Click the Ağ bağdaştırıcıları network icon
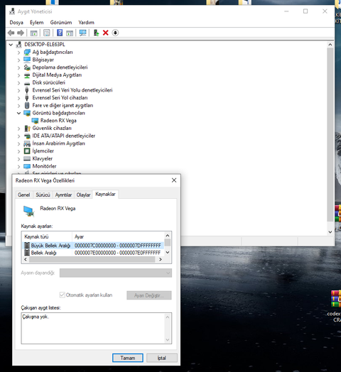 tap(27, 53)
